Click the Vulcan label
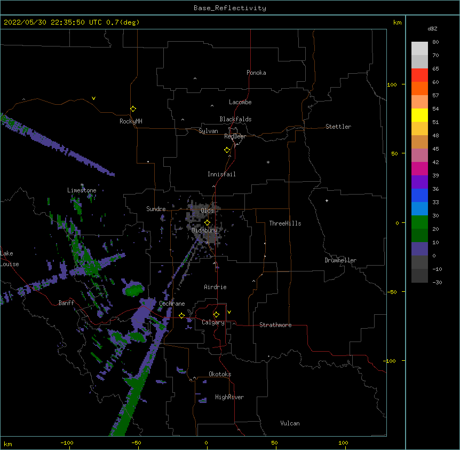 pos(290,423)
